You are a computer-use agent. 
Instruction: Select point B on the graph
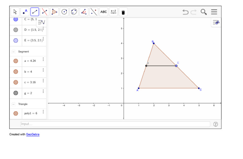pyautogui.click(x=153, y=43)
